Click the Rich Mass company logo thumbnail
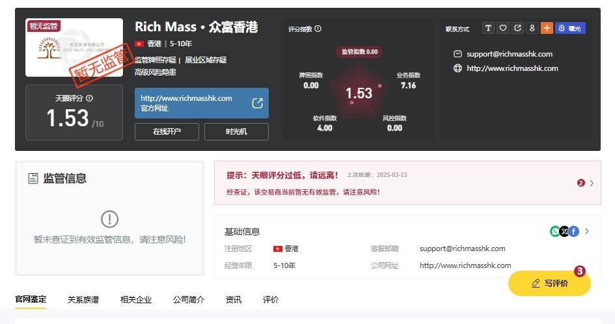 [74, 47]
